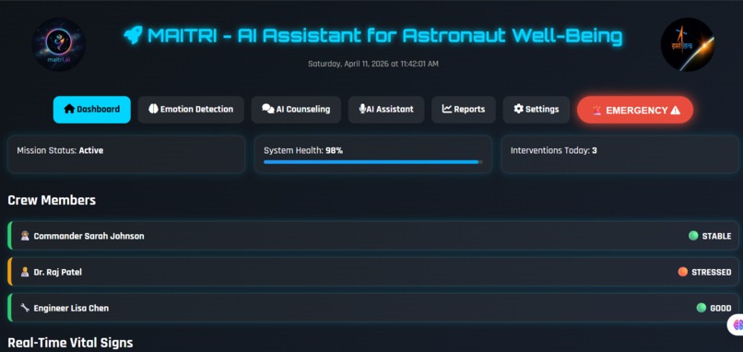743x352 pixels.
Task: Click the home icon on Dashboard tab
Action: tap(69, 109)
